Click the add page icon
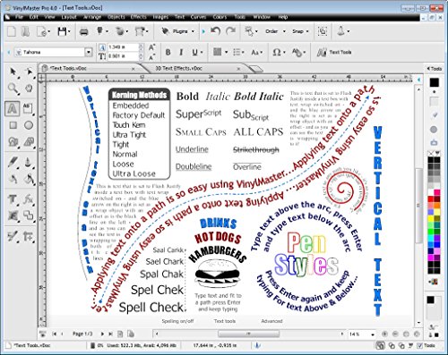448x355 pixels. pyautogui.click(x=120, y=334)
